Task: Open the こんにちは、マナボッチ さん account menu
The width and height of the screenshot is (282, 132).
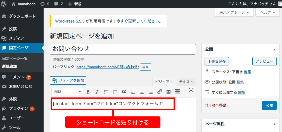Action: (252, 4)
